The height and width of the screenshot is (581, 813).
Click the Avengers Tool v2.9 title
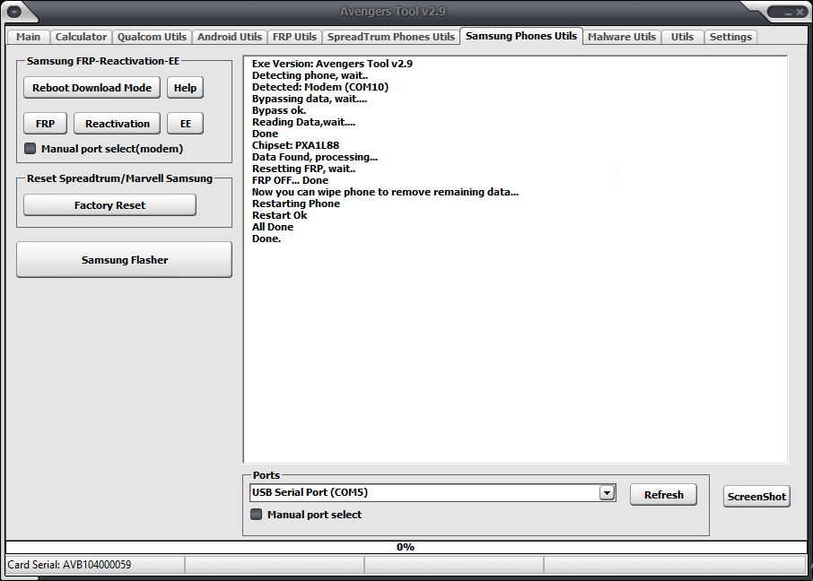(x=392, y=12)
